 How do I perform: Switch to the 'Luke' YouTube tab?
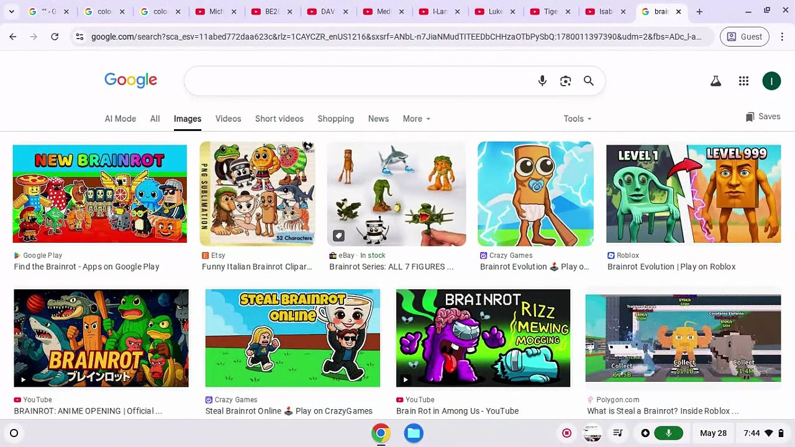click(x=495, y=11)
